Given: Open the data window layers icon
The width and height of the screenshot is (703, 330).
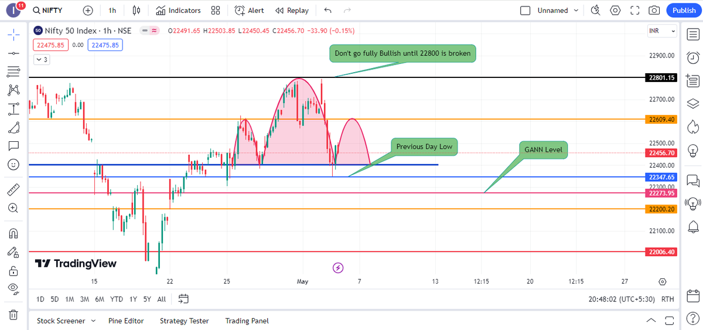Looking at the screenshot, I should pos(694,103).
